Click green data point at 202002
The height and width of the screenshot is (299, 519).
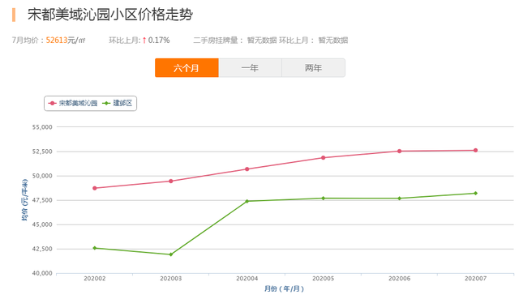point(95,248)
